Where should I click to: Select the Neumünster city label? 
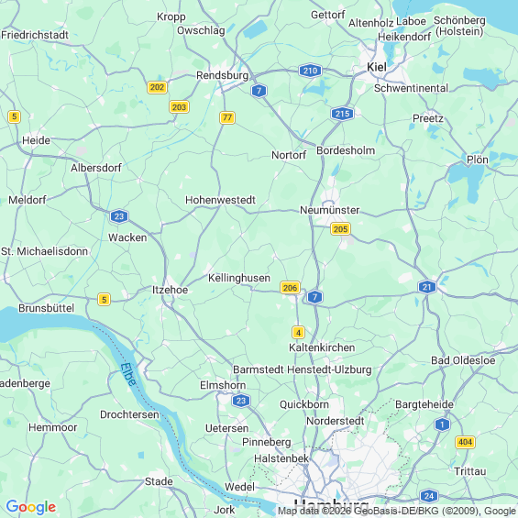pyautogui.click(x=329, y=210)
